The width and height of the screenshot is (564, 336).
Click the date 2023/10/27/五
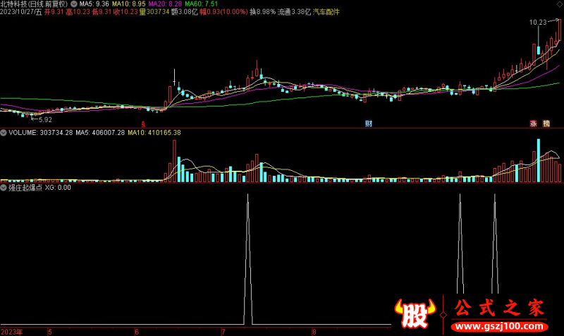pyautogui.click(x=21, y=12)
